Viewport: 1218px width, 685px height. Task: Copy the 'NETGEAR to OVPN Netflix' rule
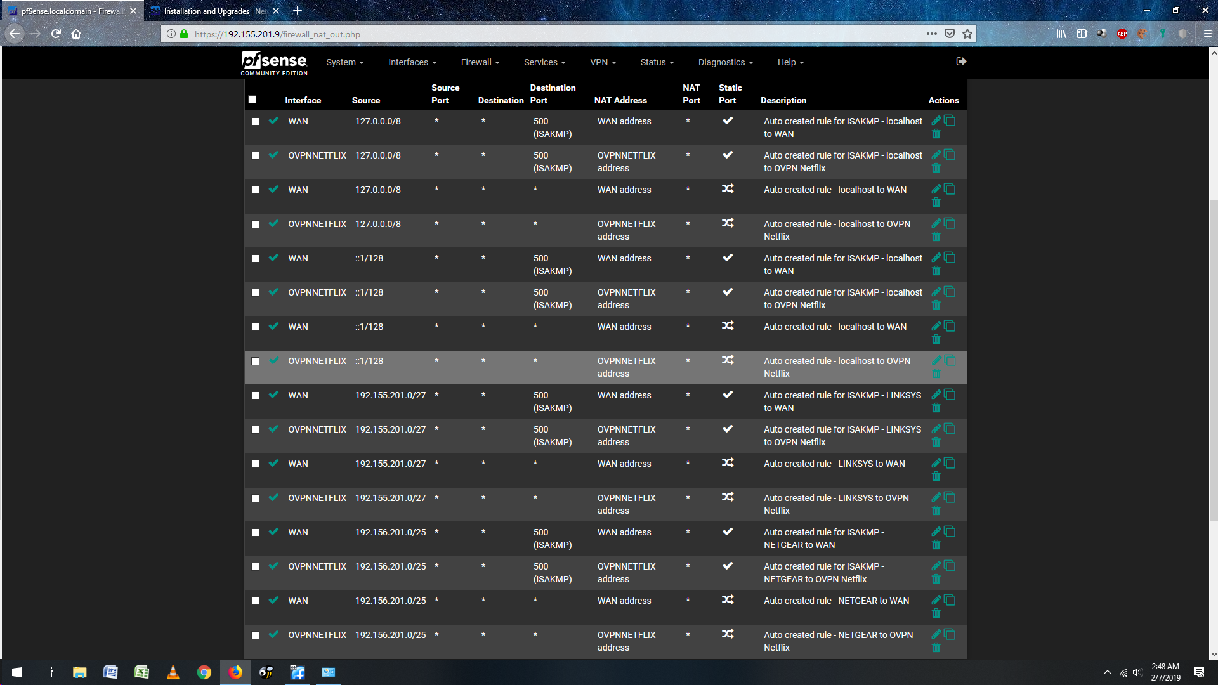tap(950, 634)
